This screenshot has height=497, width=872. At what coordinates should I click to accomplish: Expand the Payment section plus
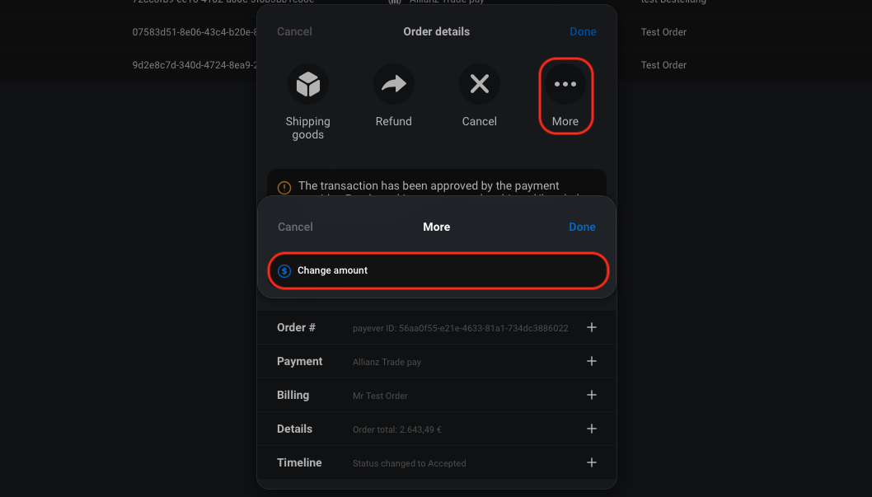(x=592, y=361)
